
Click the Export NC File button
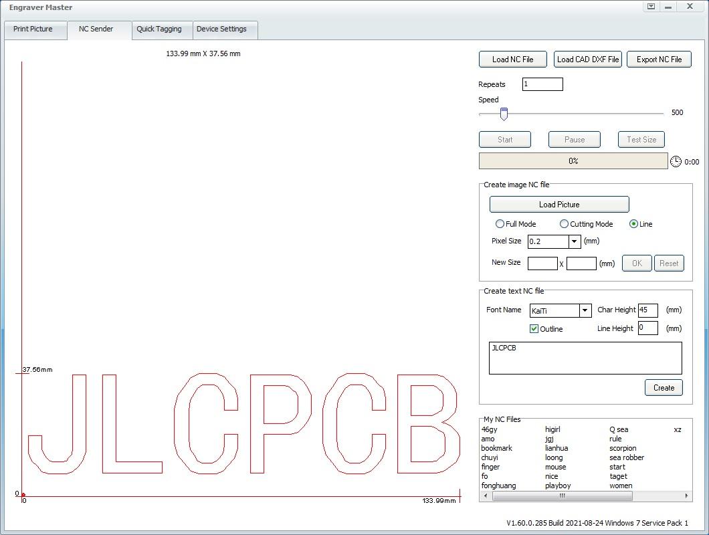tap(659, 60)
